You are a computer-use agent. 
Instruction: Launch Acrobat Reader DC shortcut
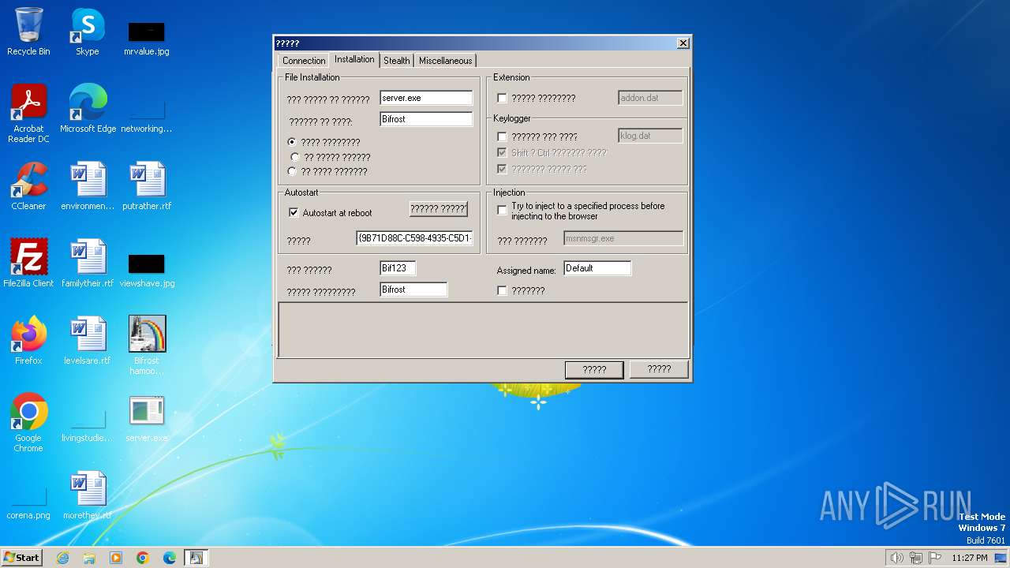coord(28,114)
